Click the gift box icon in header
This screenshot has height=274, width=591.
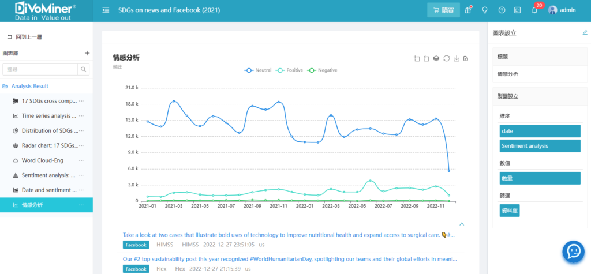(x=468, y=10)
